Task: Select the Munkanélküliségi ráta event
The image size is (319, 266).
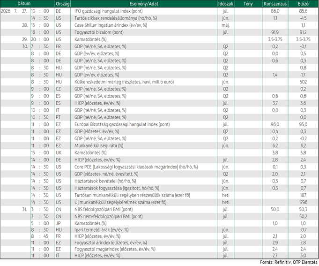Action: pos(99,145)
